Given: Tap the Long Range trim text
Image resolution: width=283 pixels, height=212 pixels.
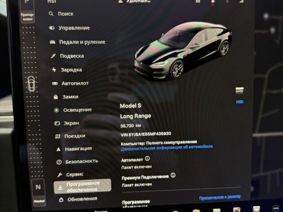Looking at the screenshot, I should tap(136, 116).
